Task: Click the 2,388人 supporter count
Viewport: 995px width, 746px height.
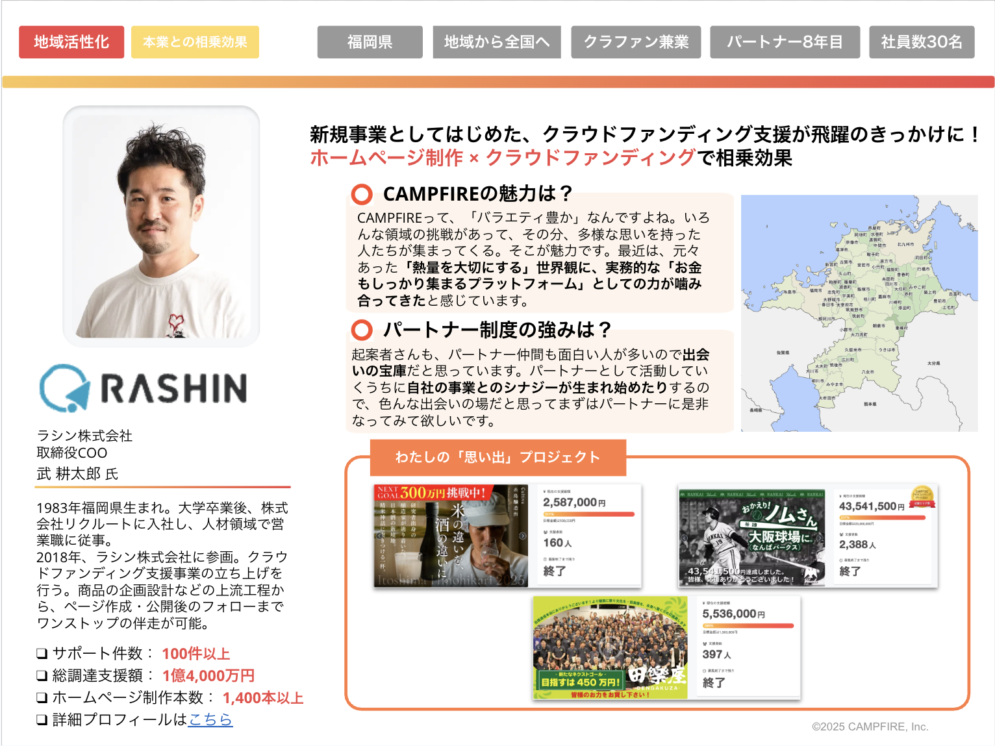Action: point(857,545)
